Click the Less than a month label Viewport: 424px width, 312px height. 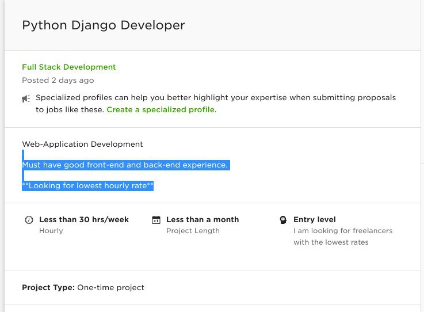[x=203, y=219]
